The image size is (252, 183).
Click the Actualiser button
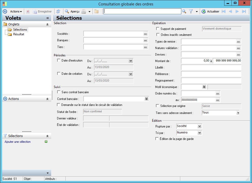(x=210, y=11)
